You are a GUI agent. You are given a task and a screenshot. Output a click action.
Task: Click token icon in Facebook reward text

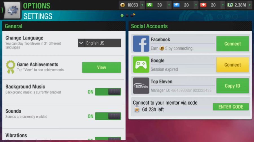pyautogui.click(x=162, y=48)
